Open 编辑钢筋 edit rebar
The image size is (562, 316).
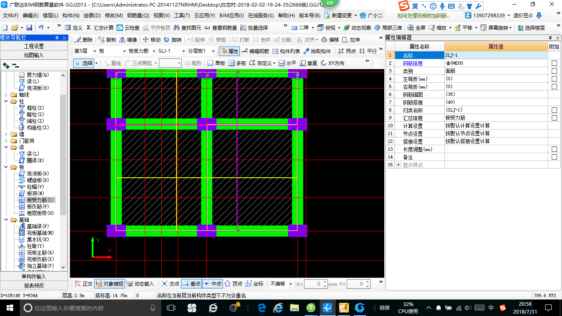point(255,51)
